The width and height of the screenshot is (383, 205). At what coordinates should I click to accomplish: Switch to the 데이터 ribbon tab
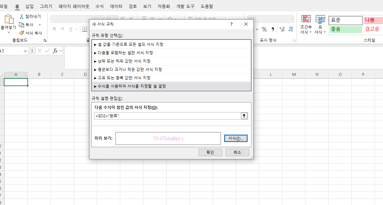tap(117, 6)
